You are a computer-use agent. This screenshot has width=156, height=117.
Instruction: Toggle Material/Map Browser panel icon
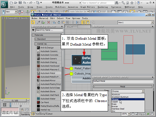(x=84, y=22)
